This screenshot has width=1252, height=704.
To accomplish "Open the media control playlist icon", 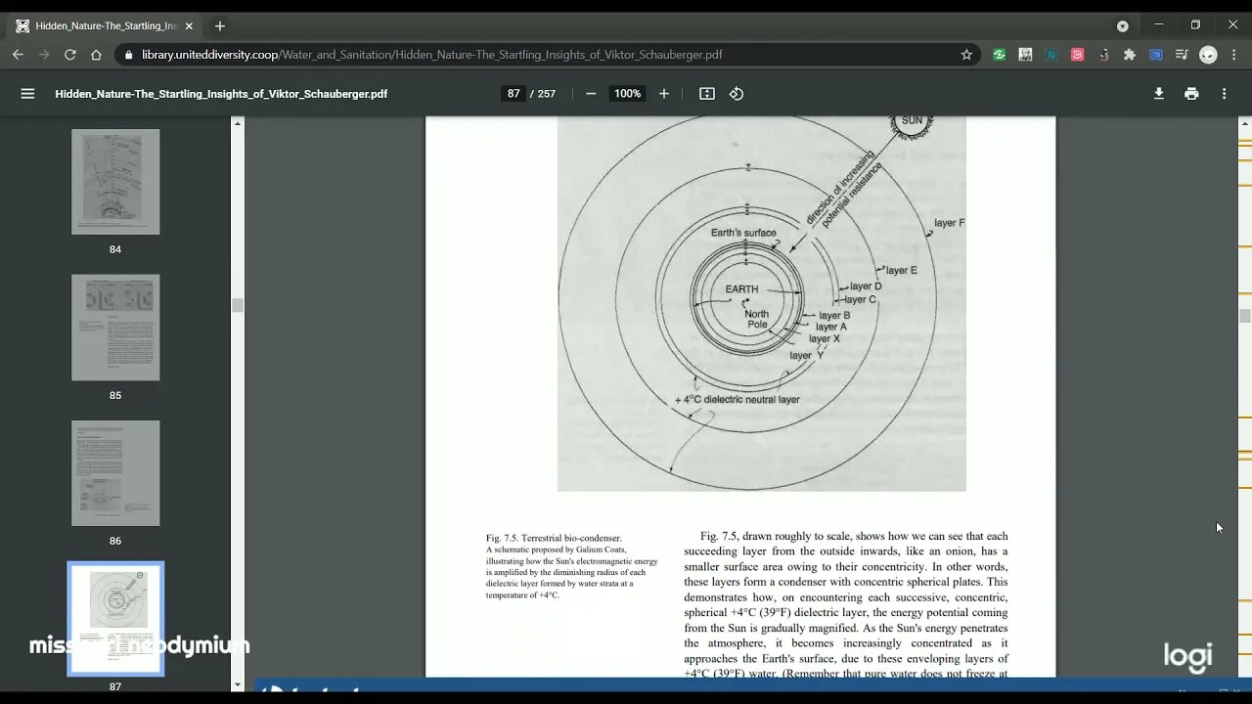I will (1182, 55).
